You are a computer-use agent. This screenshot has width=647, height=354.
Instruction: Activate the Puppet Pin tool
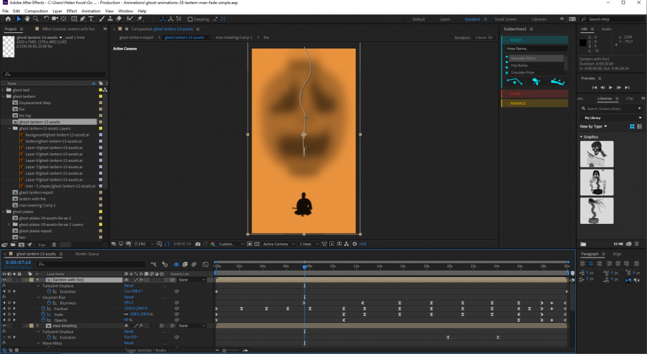tap(140, 19)
